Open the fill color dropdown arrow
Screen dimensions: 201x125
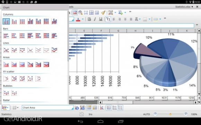tap(160, 19)
